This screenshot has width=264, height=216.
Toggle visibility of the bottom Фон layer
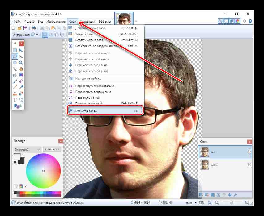249,165
